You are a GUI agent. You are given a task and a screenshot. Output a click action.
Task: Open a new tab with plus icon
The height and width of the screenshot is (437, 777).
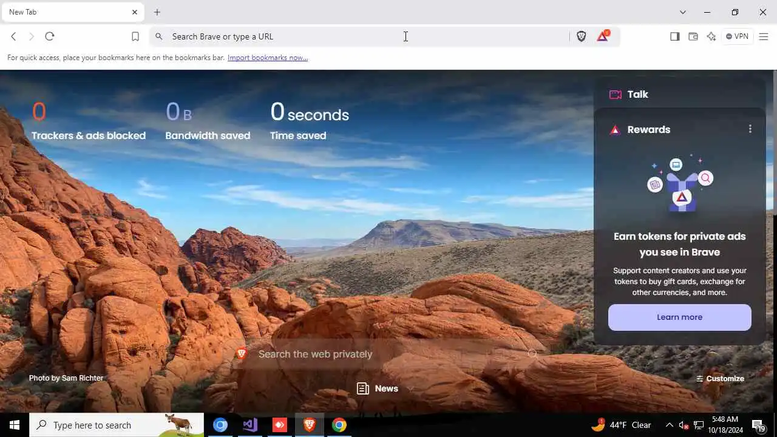(157, 12)
